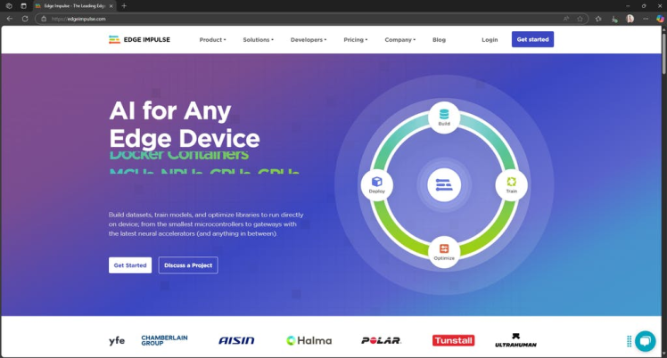Screen dimensions: 667x358
Task: Click the Ultrahuman logo
Action: pyautogui.click(x=515, y=340)
